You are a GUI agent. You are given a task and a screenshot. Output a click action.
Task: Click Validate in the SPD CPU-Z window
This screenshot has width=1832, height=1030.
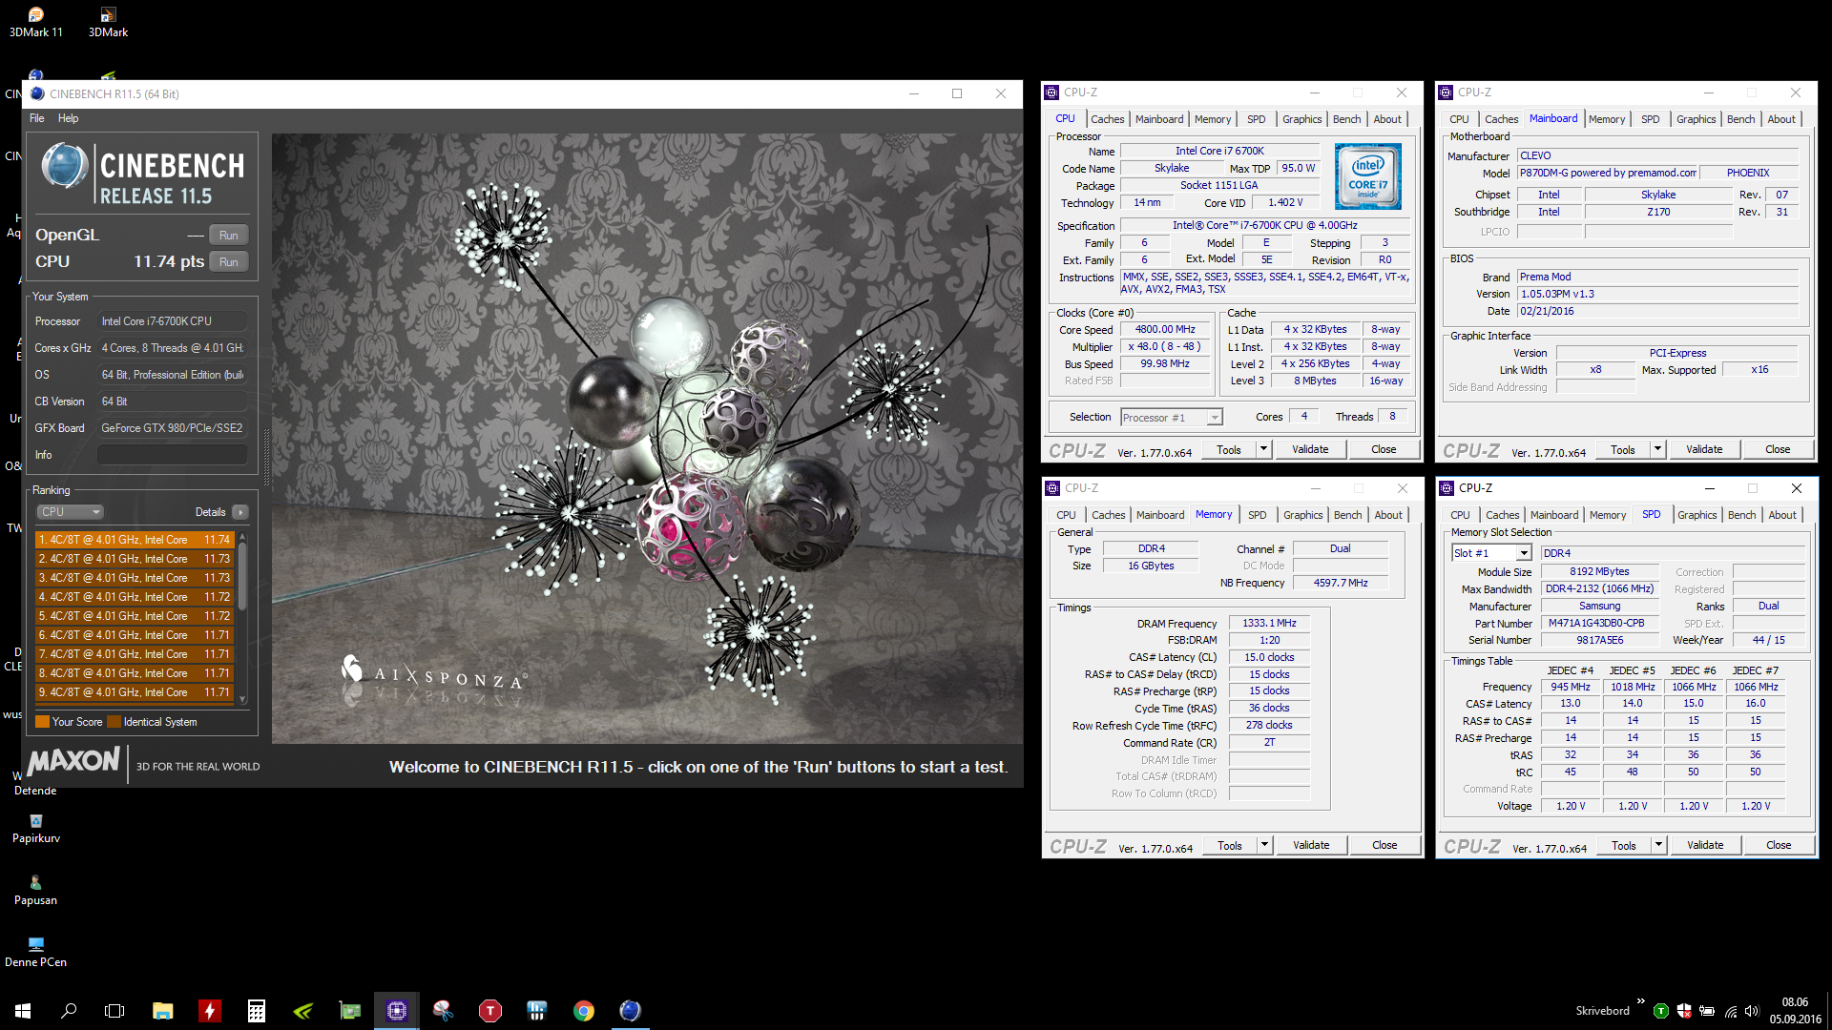click(x=1704, y=845)
